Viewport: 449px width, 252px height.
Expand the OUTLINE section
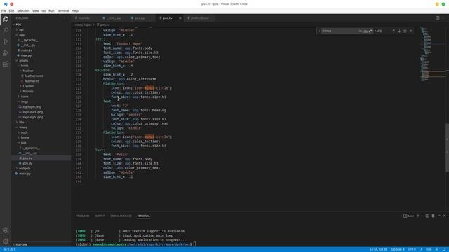pyautogui.click(x=22, y=244)
